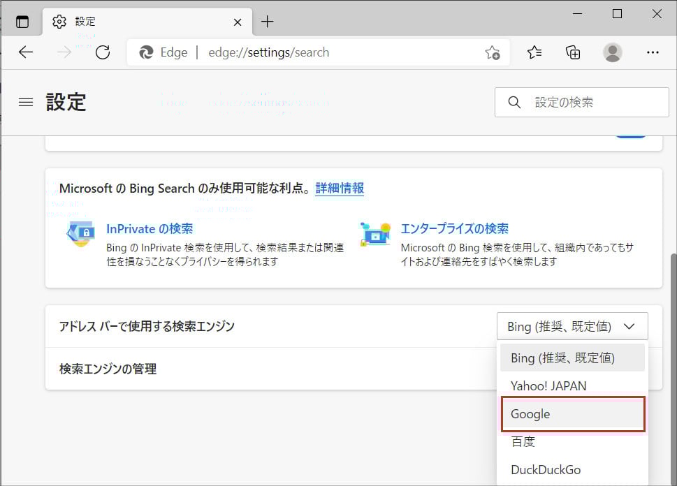Click the Edge logo in address bar
Image resolution: width=677 pixels, height=486 pixels.
146,52
